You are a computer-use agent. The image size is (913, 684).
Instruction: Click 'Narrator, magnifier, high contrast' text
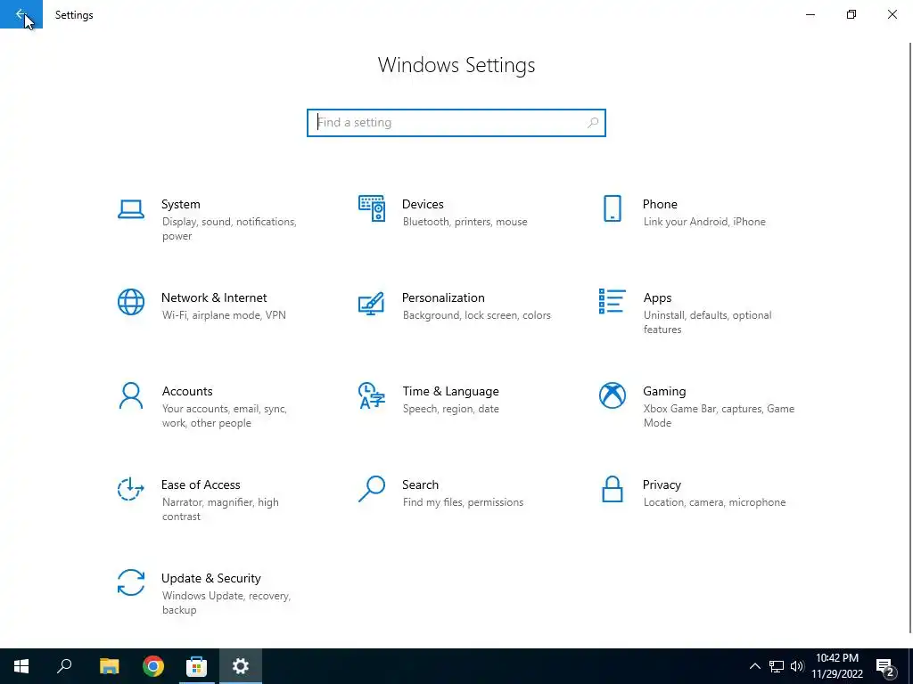pos(220,509)
